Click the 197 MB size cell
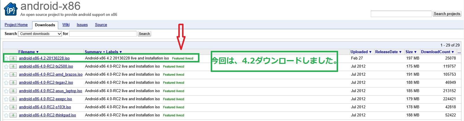 coord(412,58)
